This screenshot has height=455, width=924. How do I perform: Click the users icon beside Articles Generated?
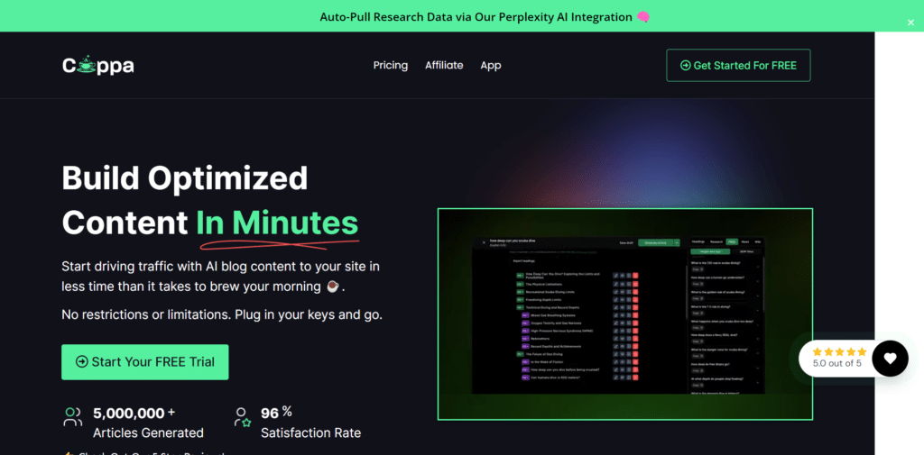tap(72, 416)
